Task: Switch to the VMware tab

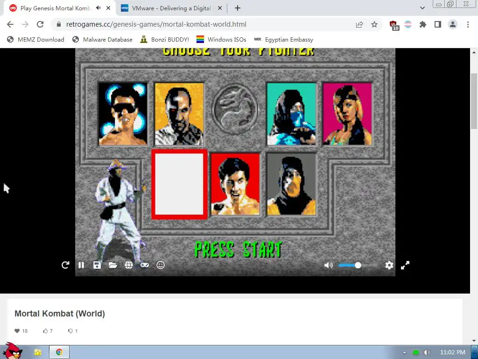Action: point(171,8)
